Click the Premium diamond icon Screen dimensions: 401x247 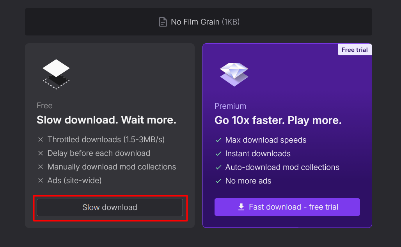(x=234, y=74)
